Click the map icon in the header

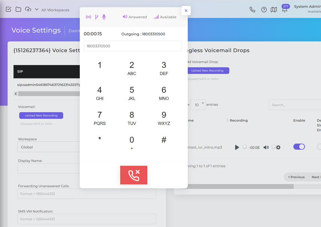pos(273,9)
